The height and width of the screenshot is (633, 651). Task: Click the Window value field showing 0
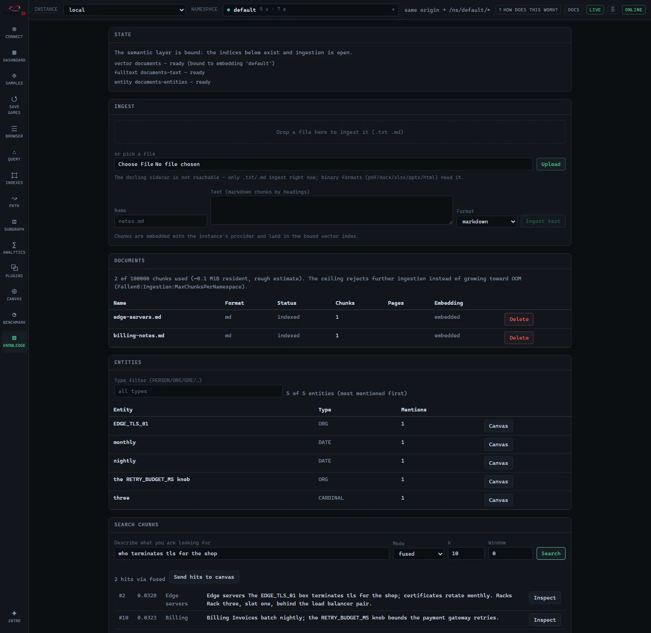pyautogui.click(x=510, y=553)
